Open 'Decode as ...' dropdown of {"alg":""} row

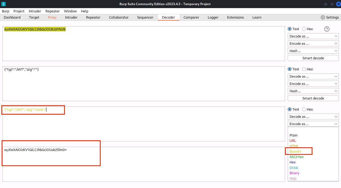pyautogui.click(x=313, y=76)
